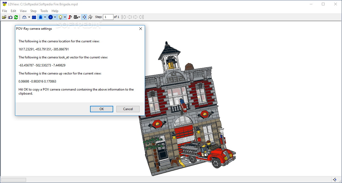Open preferences with the wrench icon
The height and width of the screenshot is (183, 342).
point(90,17)
